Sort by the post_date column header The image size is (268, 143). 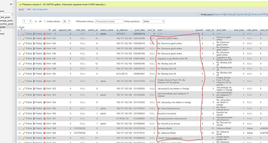click(140, 30)
